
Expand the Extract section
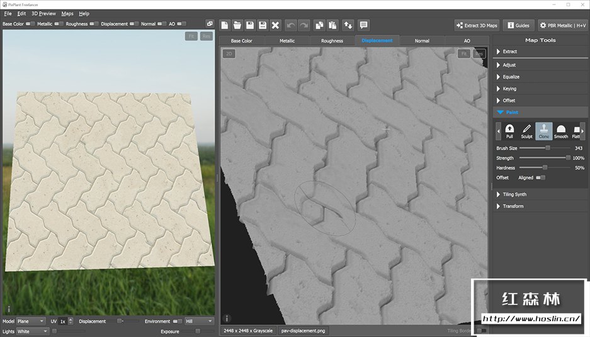tap(540, 52)
